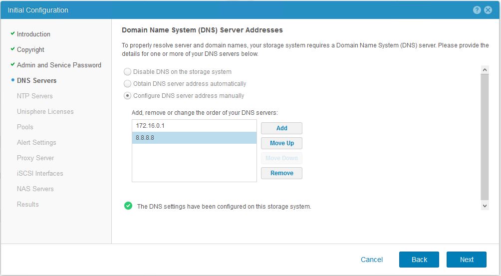The width and height of the screenshot is (501, 276).
Task: Click the Admin password completed checkmark icon
Action: [x=12, y=64]
